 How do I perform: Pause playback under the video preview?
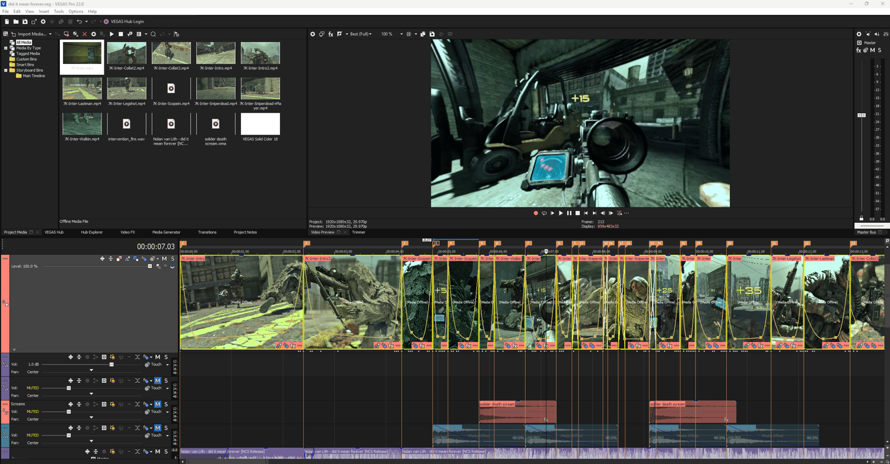click(x=569, y=213)
